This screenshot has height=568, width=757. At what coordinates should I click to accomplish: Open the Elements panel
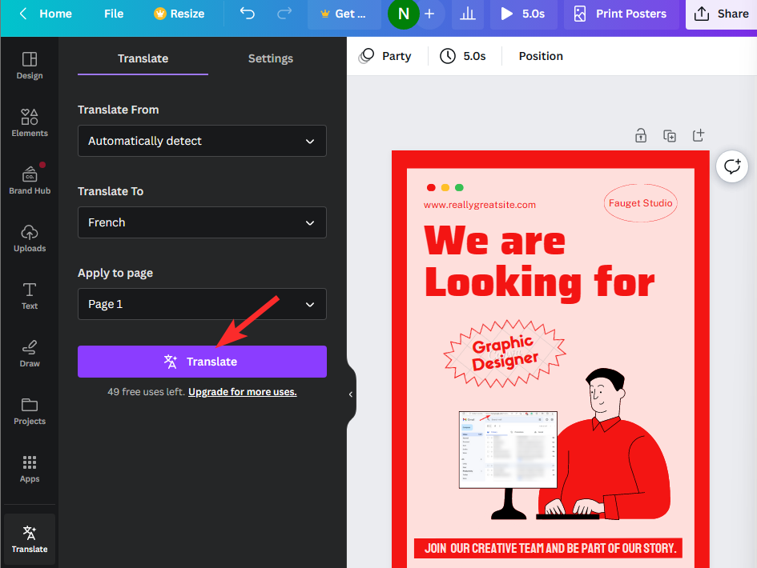pyautogui.click(x=30, y=123)
